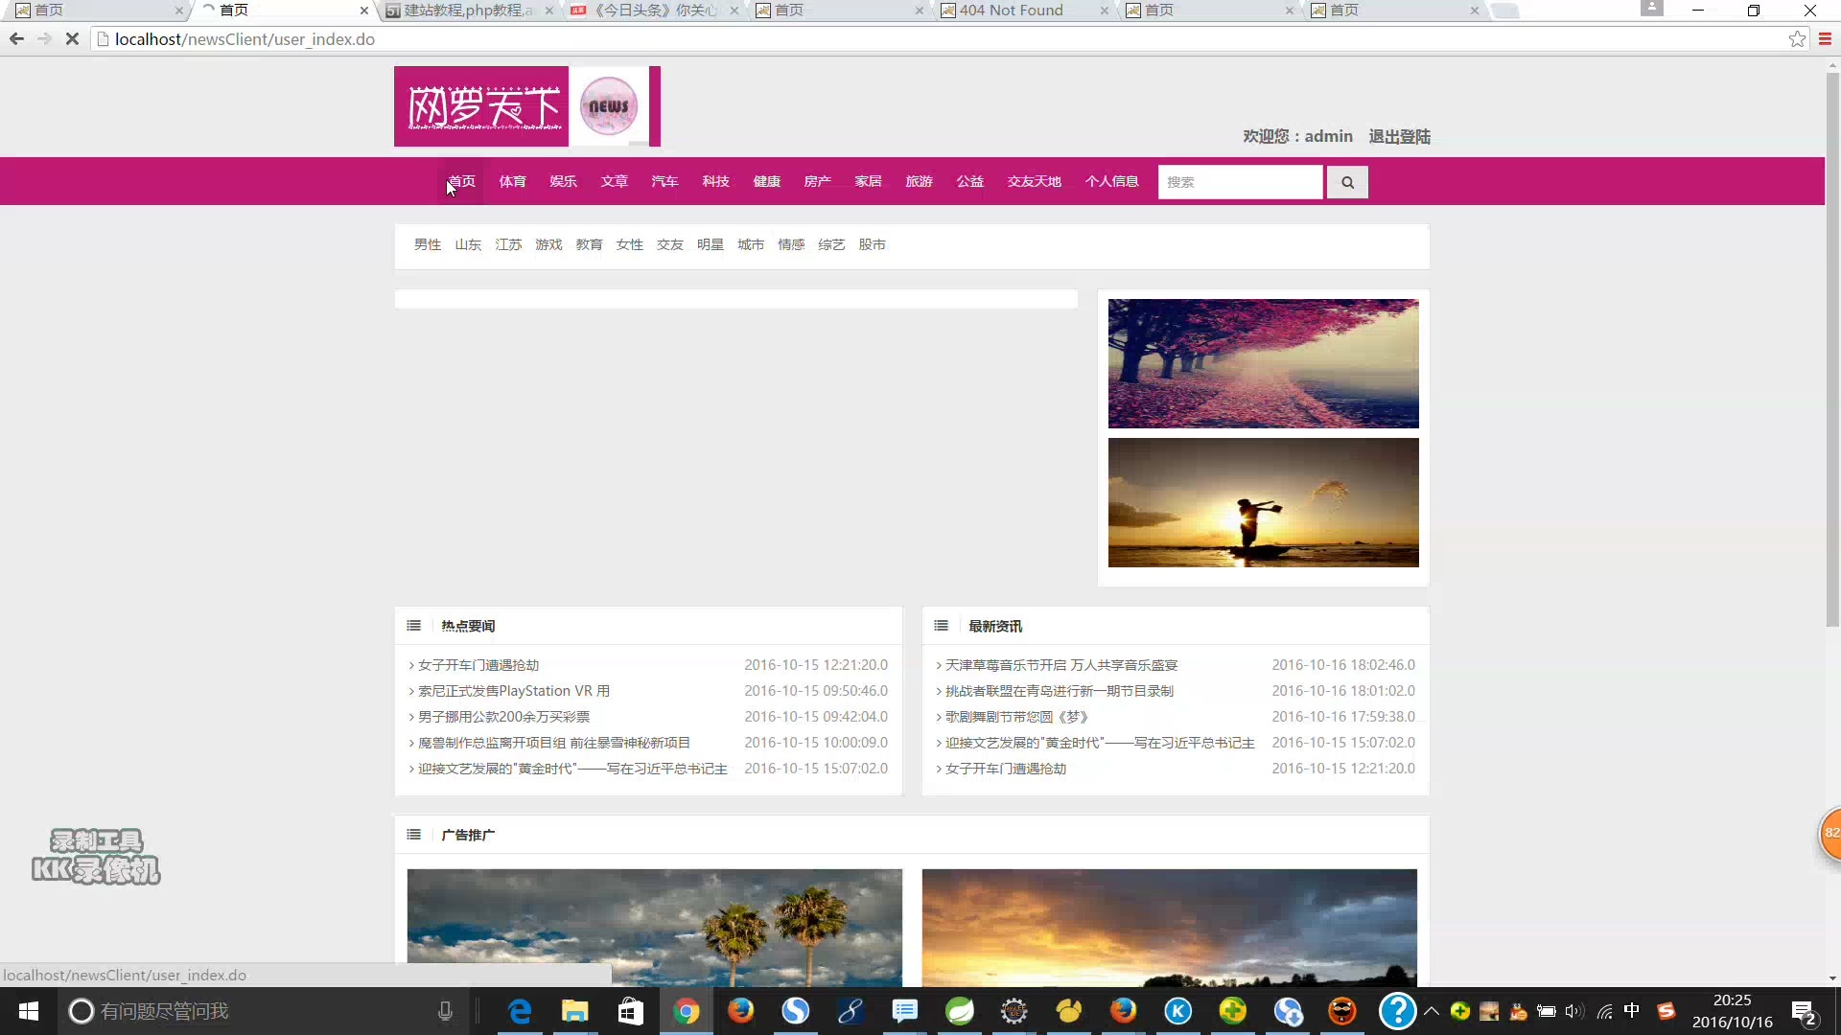Open the 最新资讯 list icon
Image resolution: width=1841 pixels, height=1035 pixels.
pyautogui.click(x=941, y=626)
